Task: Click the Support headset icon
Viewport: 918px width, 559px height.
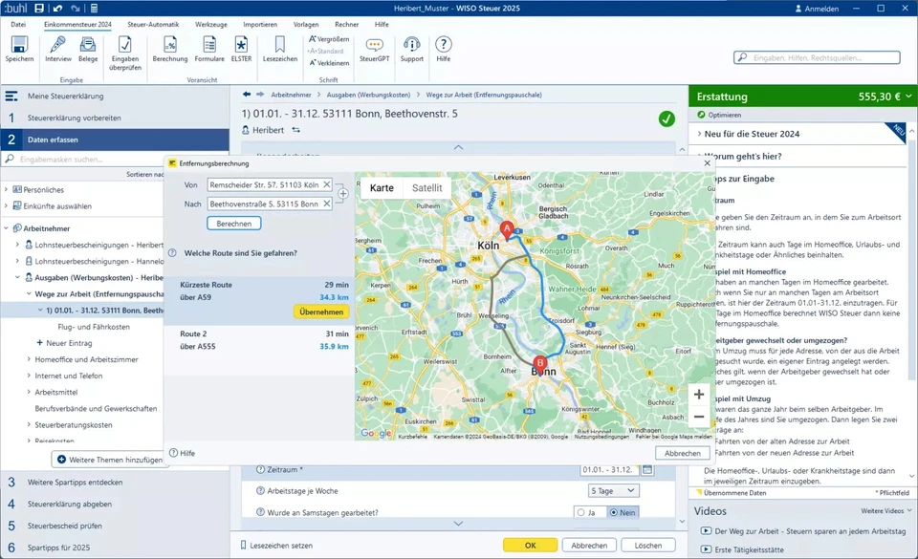Action: [411, 45]
